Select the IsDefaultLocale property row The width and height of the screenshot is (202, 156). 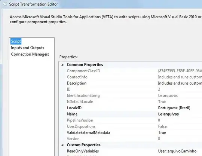point(131,102)
